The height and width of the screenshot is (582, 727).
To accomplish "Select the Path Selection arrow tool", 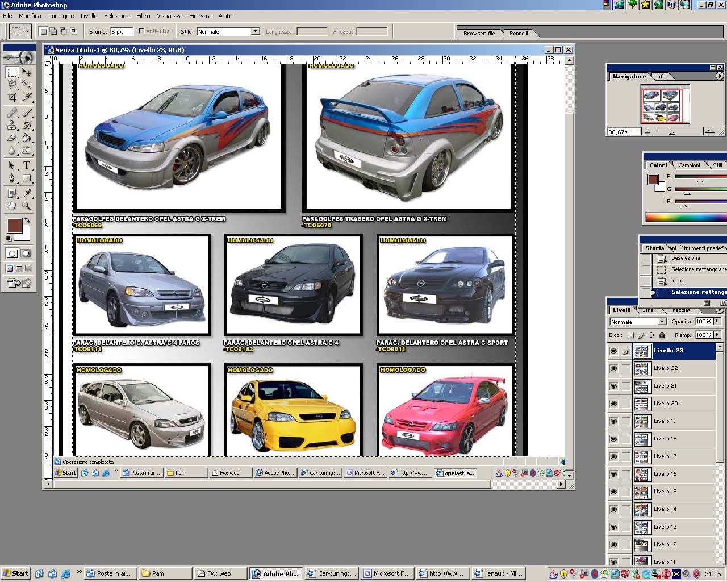I will pos(12,165).
